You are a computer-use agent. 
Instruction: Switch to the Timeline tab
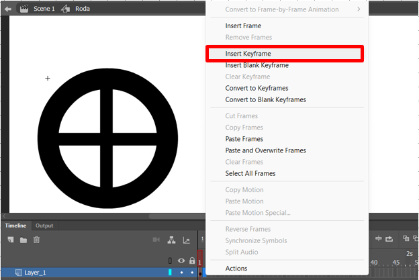point(15,226)
